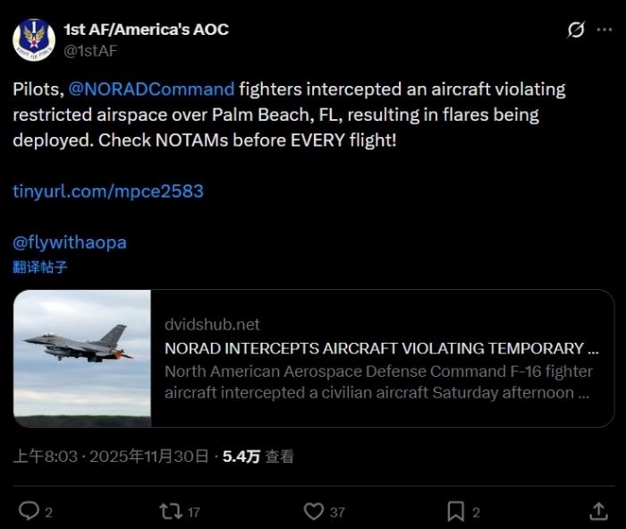Screen dimensions: 626x529
Task: Follow the tinyurl.com/mpce2583 link
Action: (108, 192)
